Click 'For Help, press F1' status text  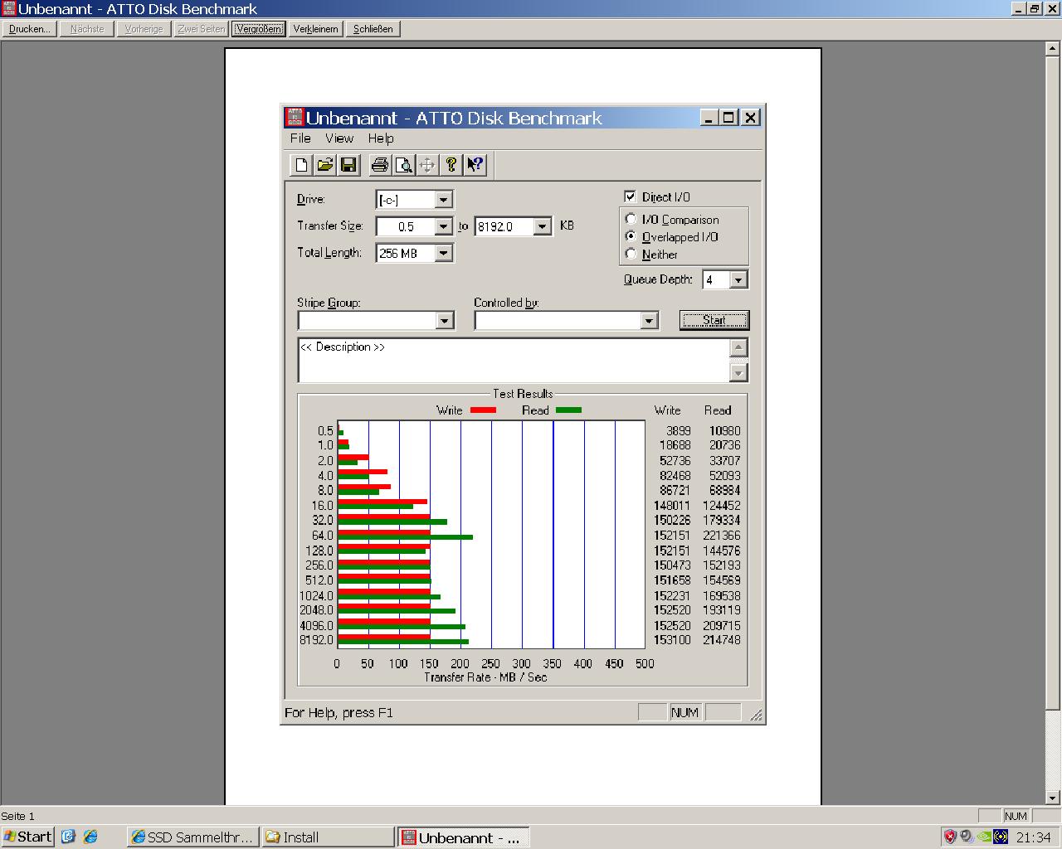point(339,712)
